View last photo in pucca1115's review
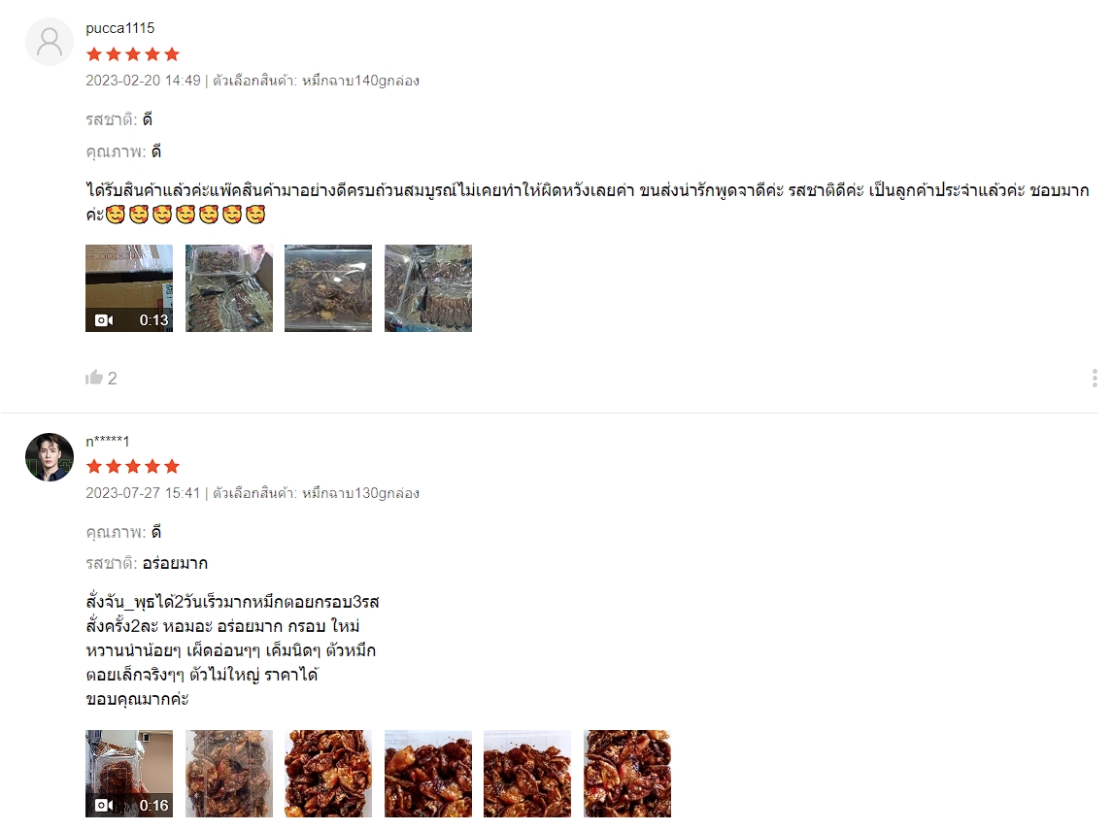This screenshot has height=830, width=1113. click(428, 288)
